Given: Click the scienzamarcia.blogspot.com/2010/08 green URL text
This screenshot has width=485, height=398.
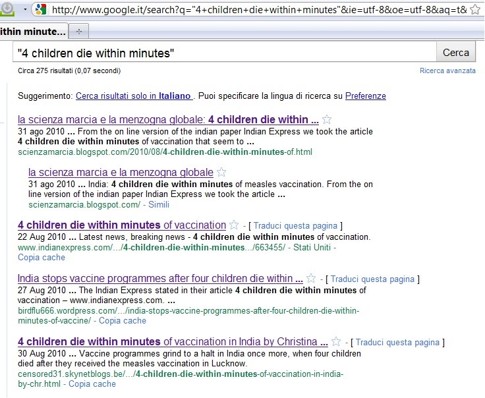Looking at the screenshot, I should tap(165, 152).
